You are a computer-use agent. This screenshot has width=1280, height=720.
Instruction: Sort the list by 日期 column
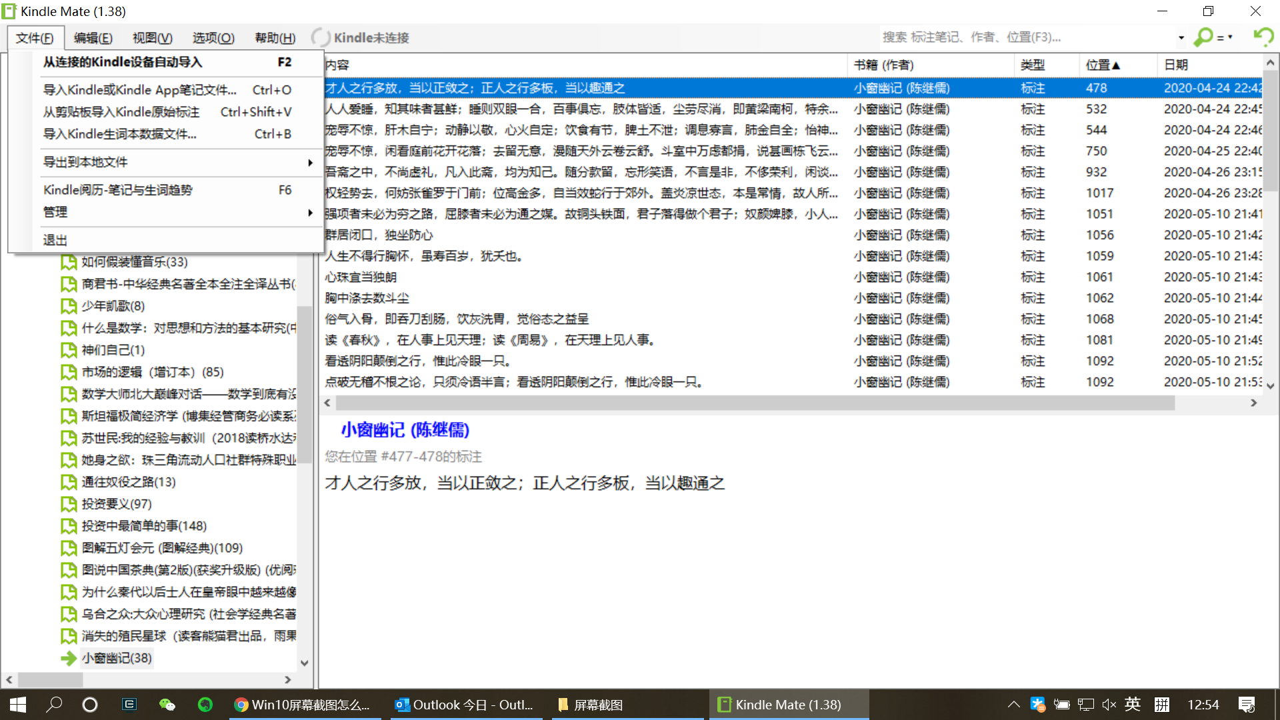click(x=1176, y=65)
